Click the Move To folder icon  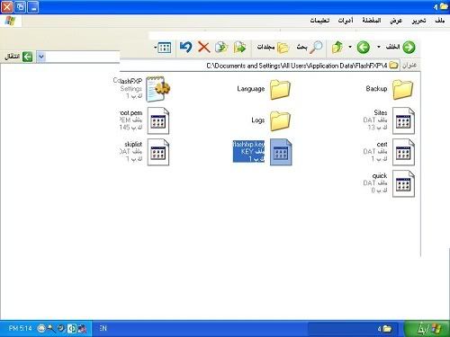[239, 47]
